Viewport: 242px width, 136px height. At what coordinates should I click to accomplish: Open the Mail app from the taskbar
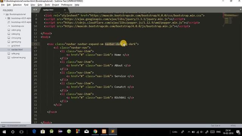[87, 131]
